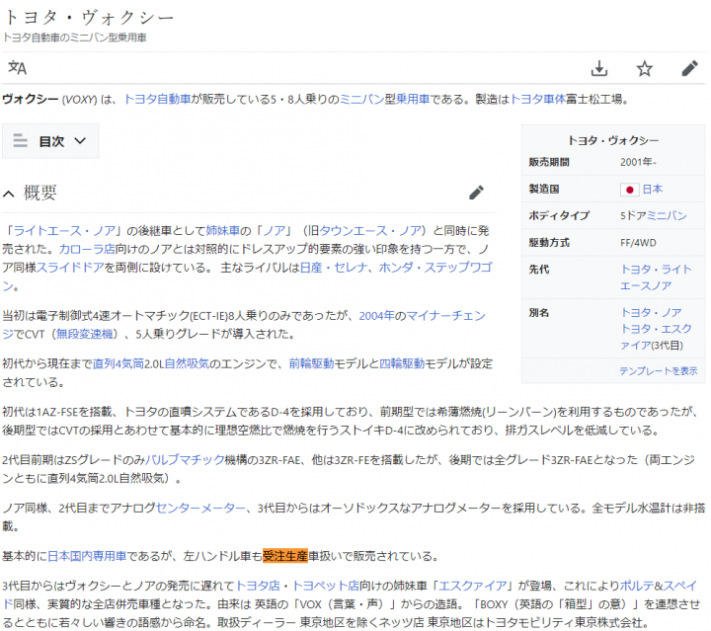Open the スライドドア link
The width and height of the screenshot is (711, 631).
[70, 267]
